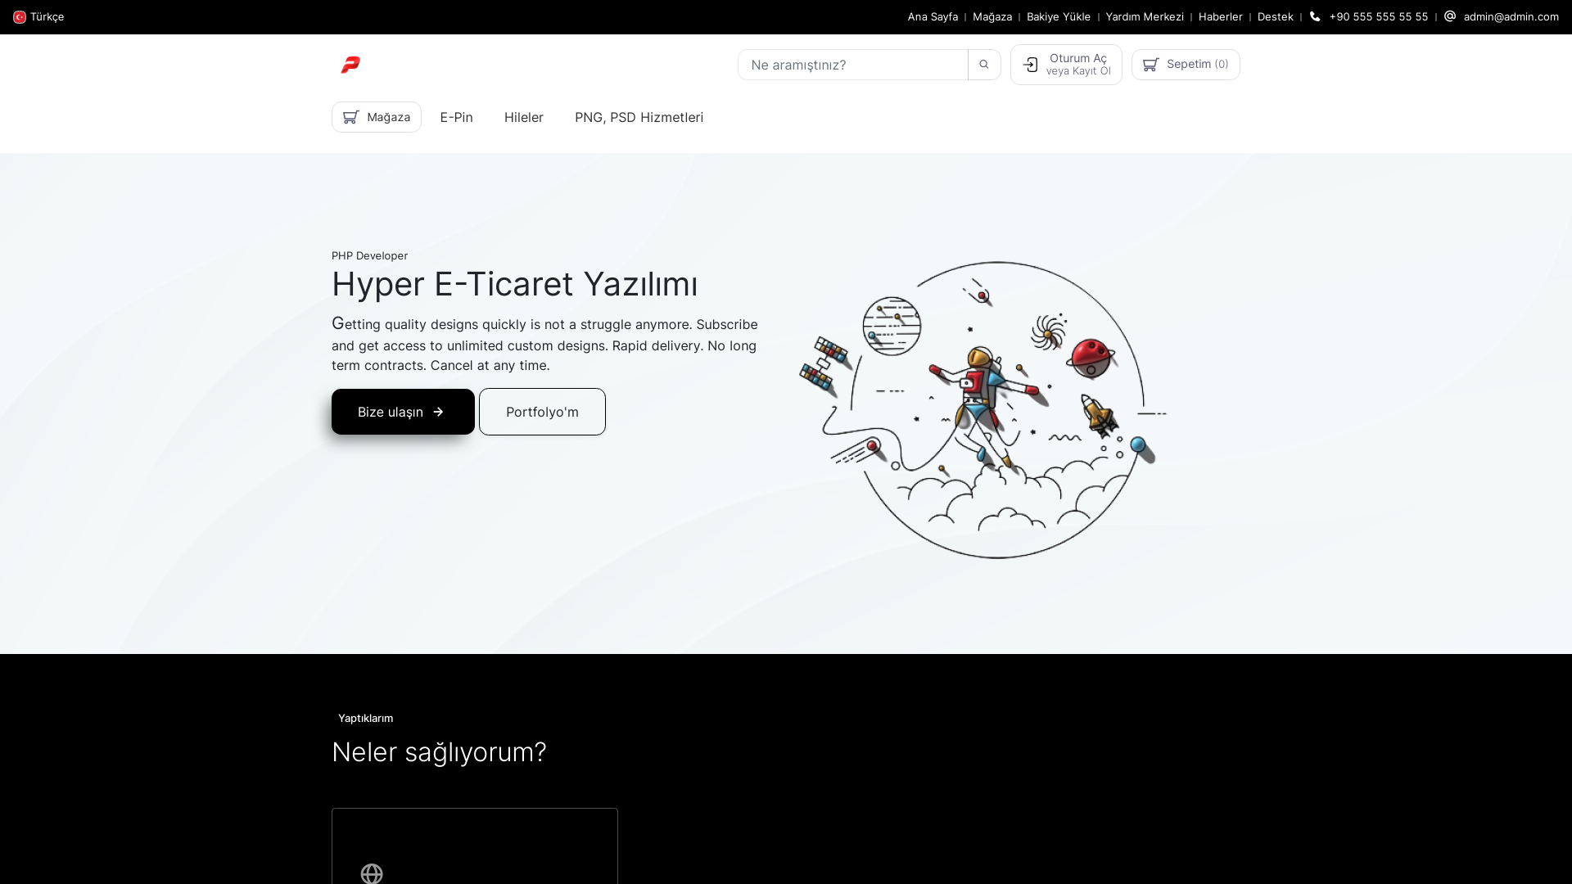Click the Sepetim cart icon
Screen dimensions: 1572x884
pyautogui.click(x=1150, y=65)
